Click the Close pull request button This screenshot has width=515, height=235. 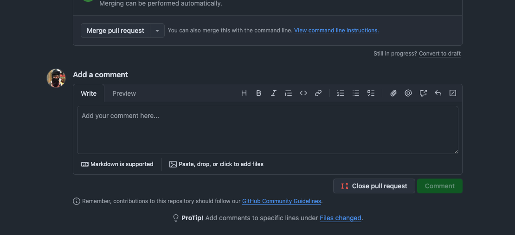point(374,186)
